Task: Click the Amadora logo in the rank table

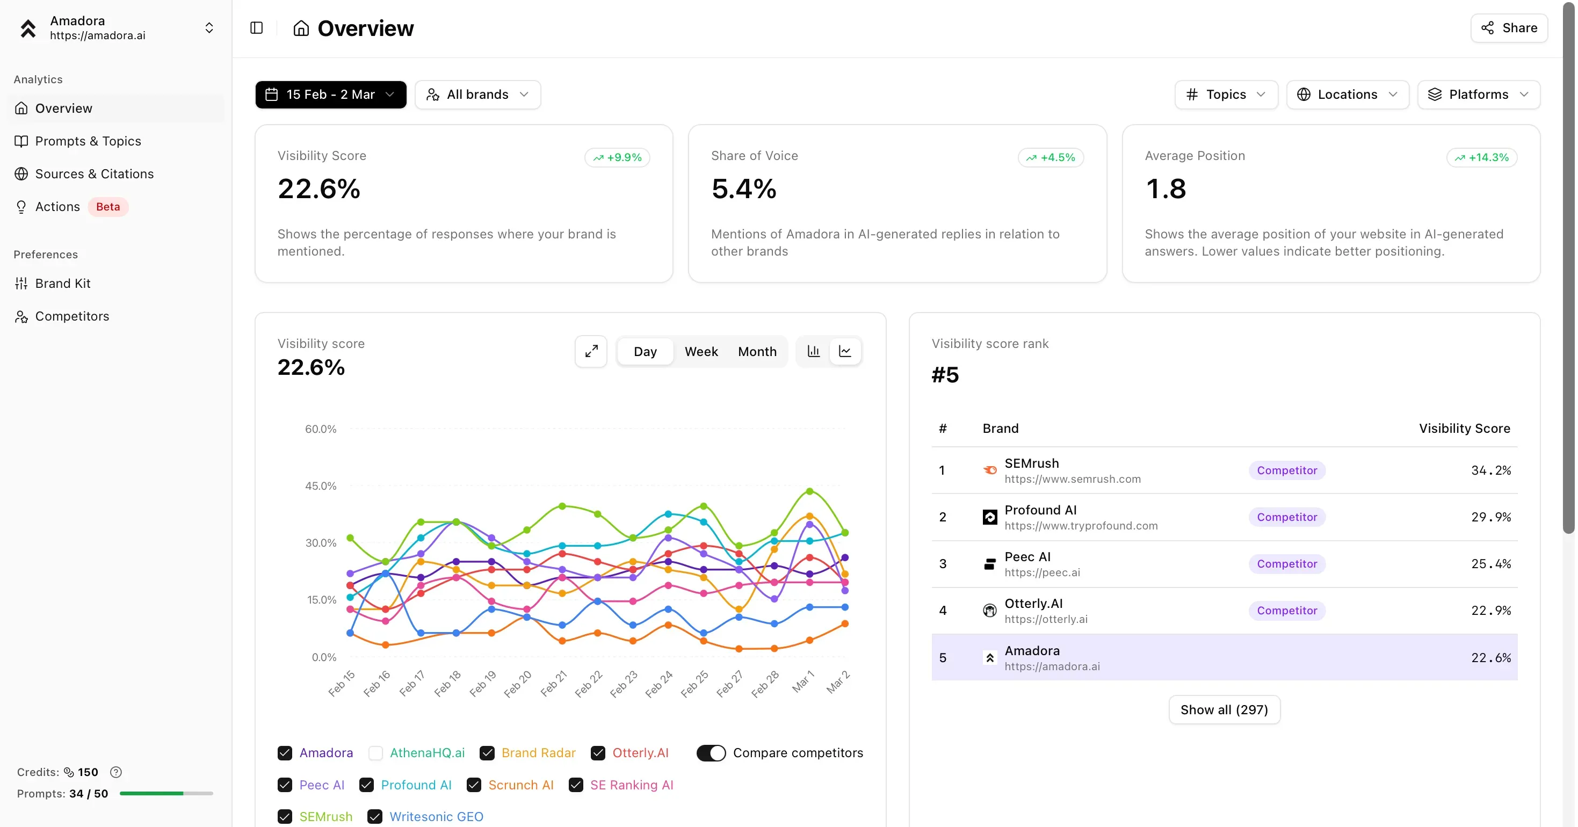Action: click(x=990, y=658)
